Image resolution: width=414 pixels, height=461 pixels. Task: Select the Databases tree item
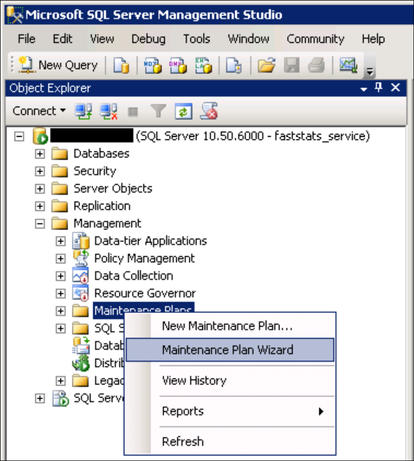(101, 154)
